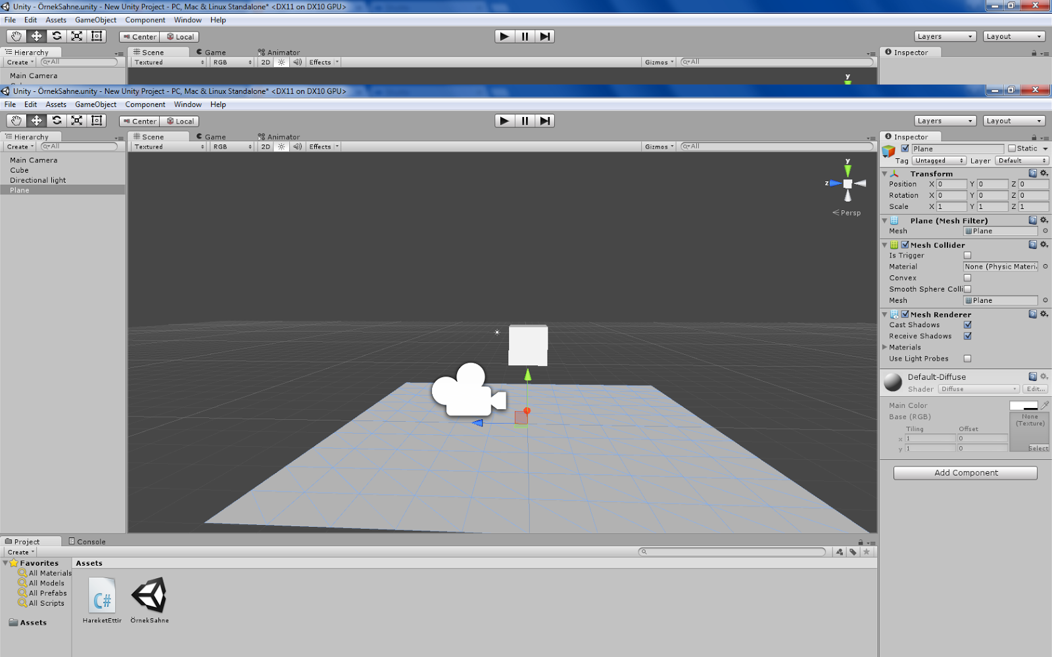
Task: Click the Pause button in the toolbar
Action: pos(524,120)
